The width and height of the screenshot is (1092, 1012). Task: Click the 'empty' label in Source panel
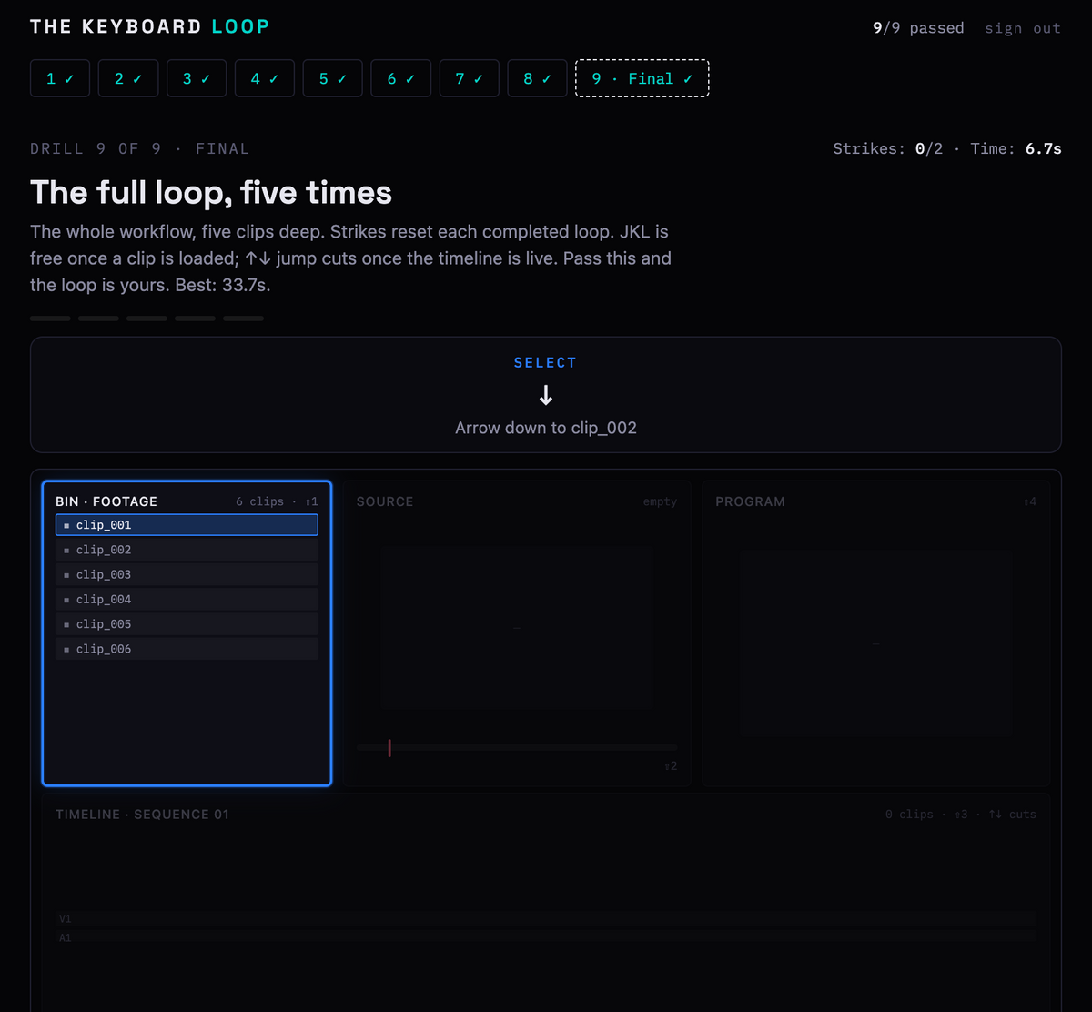pos(660,501)
